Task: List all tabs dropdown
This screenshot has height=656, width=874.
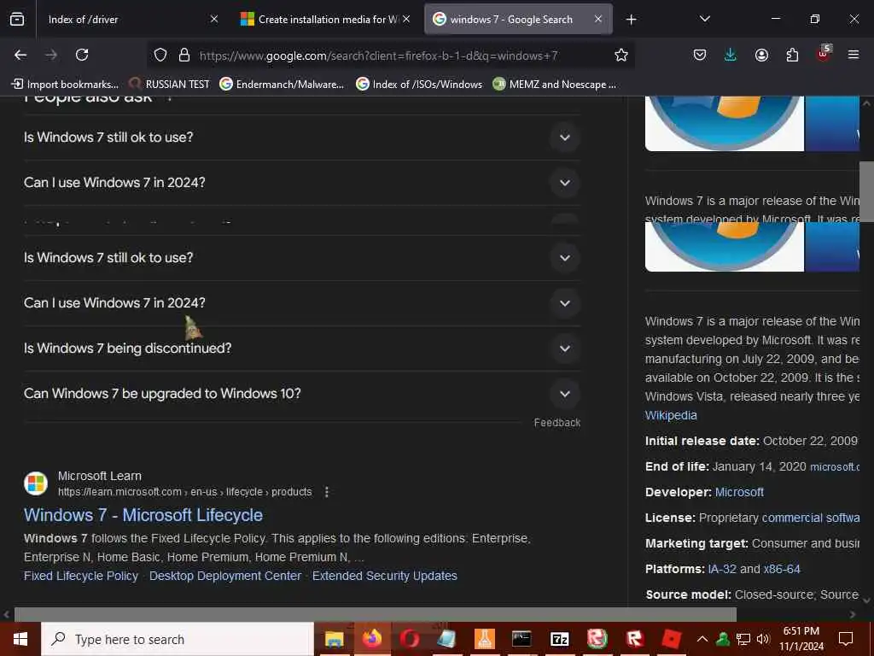Action: coord(704,19)
